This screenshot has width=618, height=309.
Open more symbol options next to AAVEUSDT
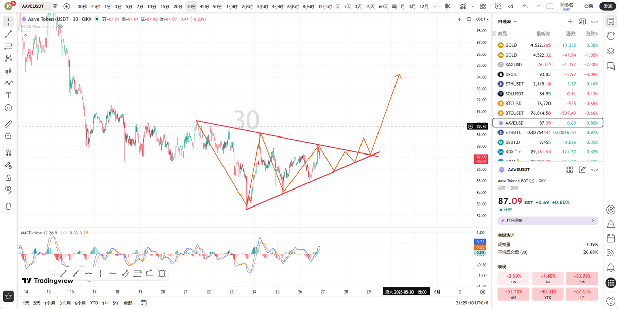point(594,169)
